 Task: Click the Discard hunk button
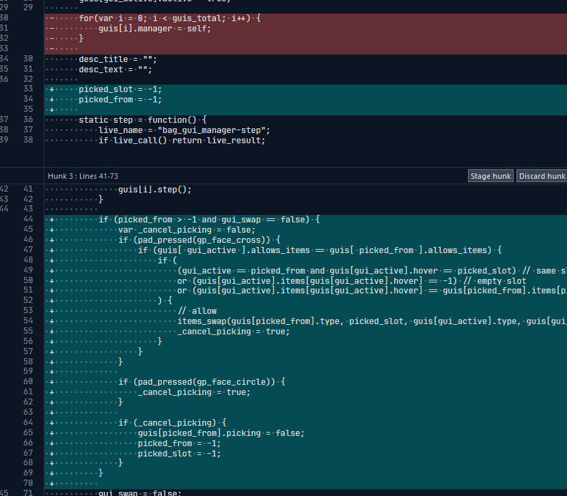542,176
